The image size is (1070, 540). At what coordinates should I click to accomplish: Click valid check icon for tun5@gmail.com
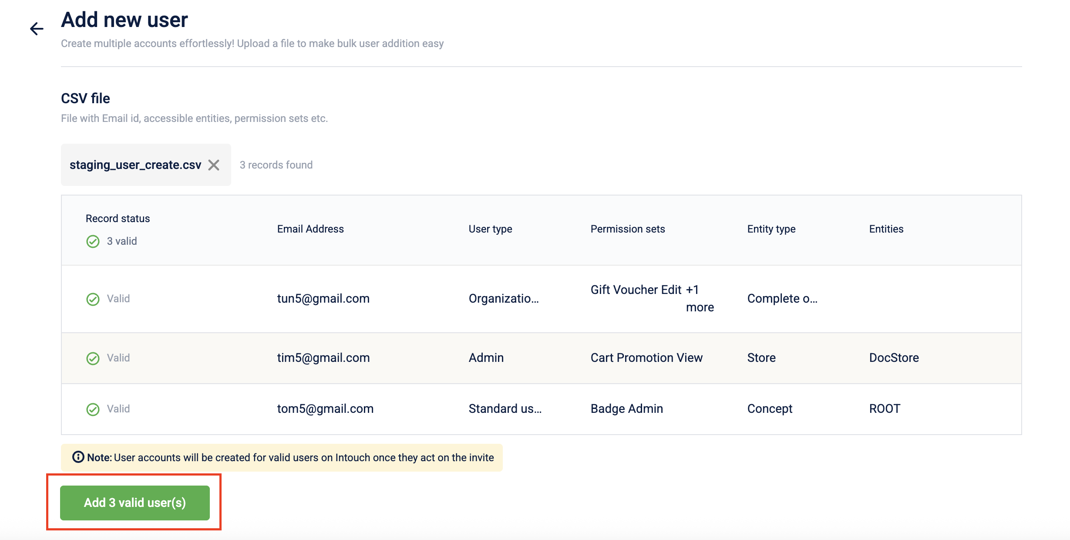93,299
